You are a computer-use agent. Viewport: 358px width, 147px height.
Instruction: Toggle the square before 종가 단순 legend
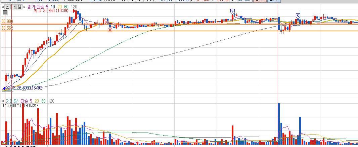point(25,7)
